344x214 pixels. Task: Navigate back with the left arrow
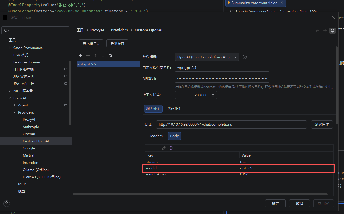317,31
